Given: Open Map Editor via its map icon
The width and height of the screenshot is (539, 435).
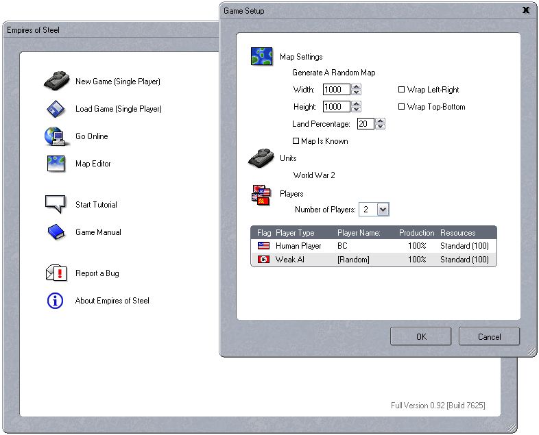Looking at the screenshot, I should point(56,164).
